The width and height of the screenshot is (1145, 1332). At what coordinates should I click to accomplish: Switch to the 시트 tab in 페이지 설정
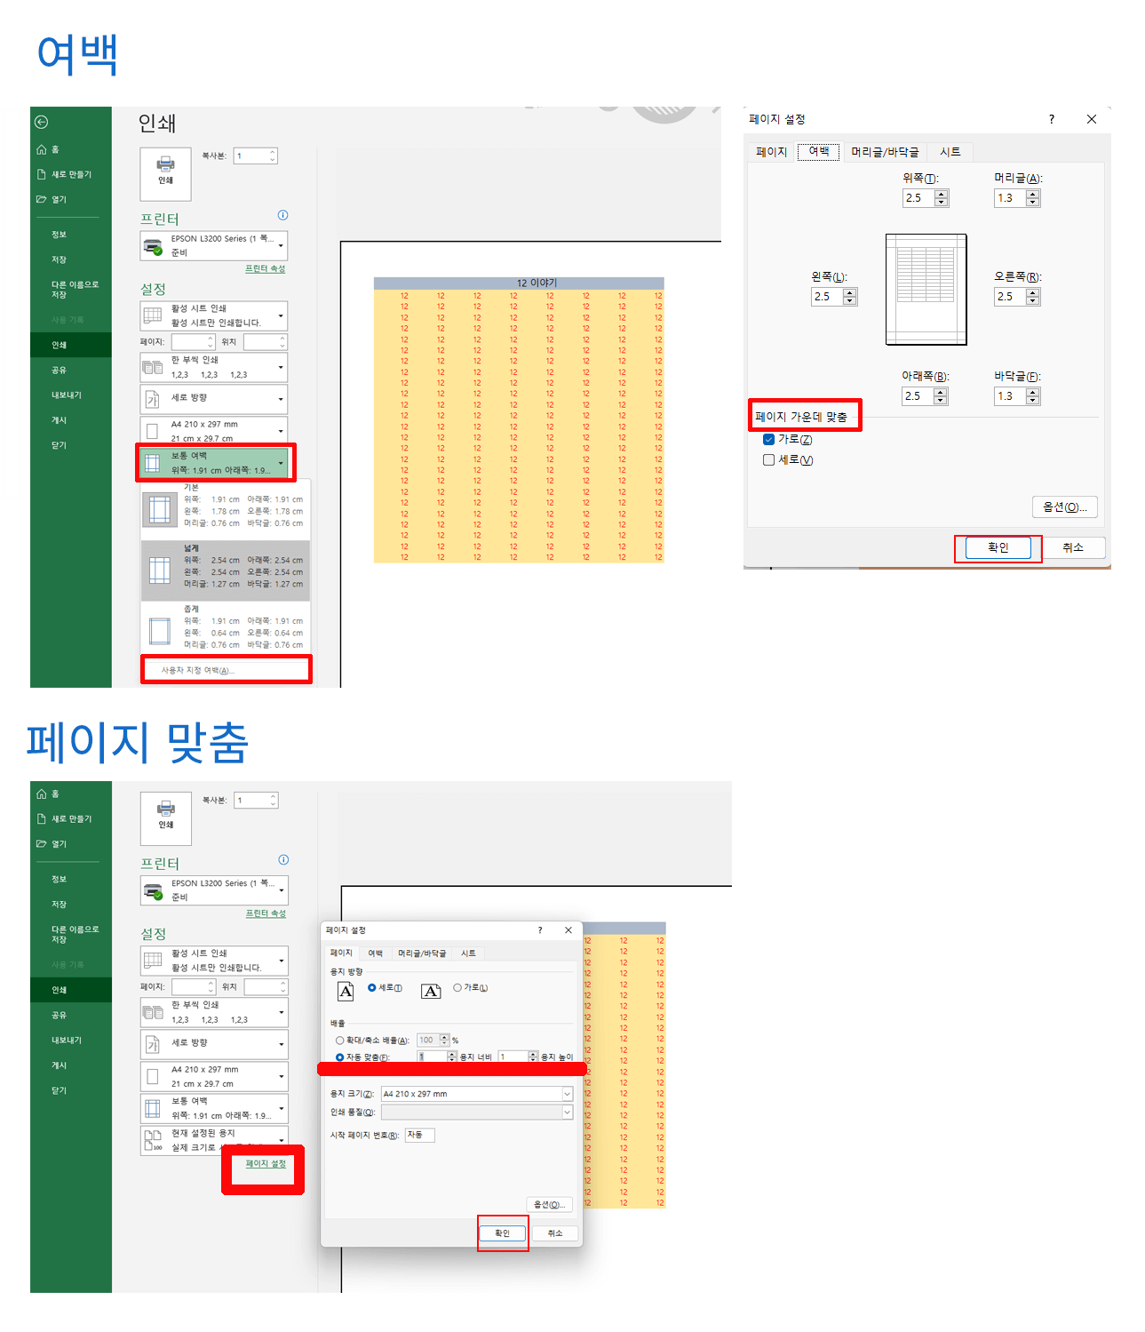950,151
